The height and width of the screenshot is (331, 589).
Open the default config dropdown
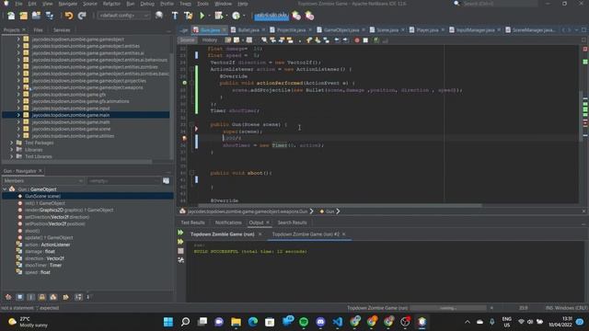coord(123,16)
